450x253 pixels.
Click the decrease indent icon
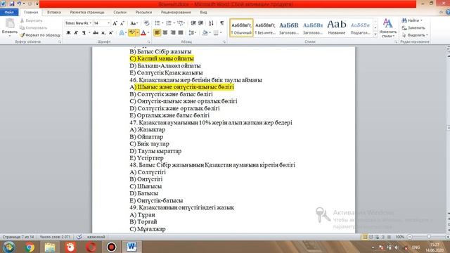coord(193,23)
